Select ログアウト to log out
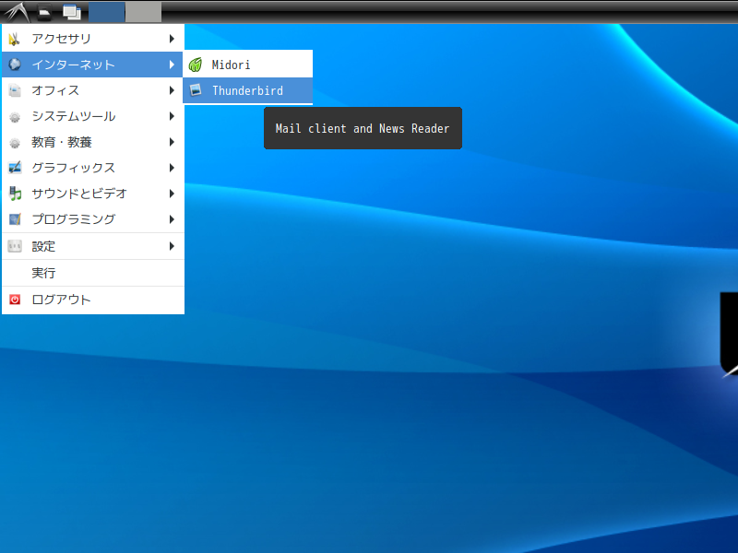 (x=93, y=300)
